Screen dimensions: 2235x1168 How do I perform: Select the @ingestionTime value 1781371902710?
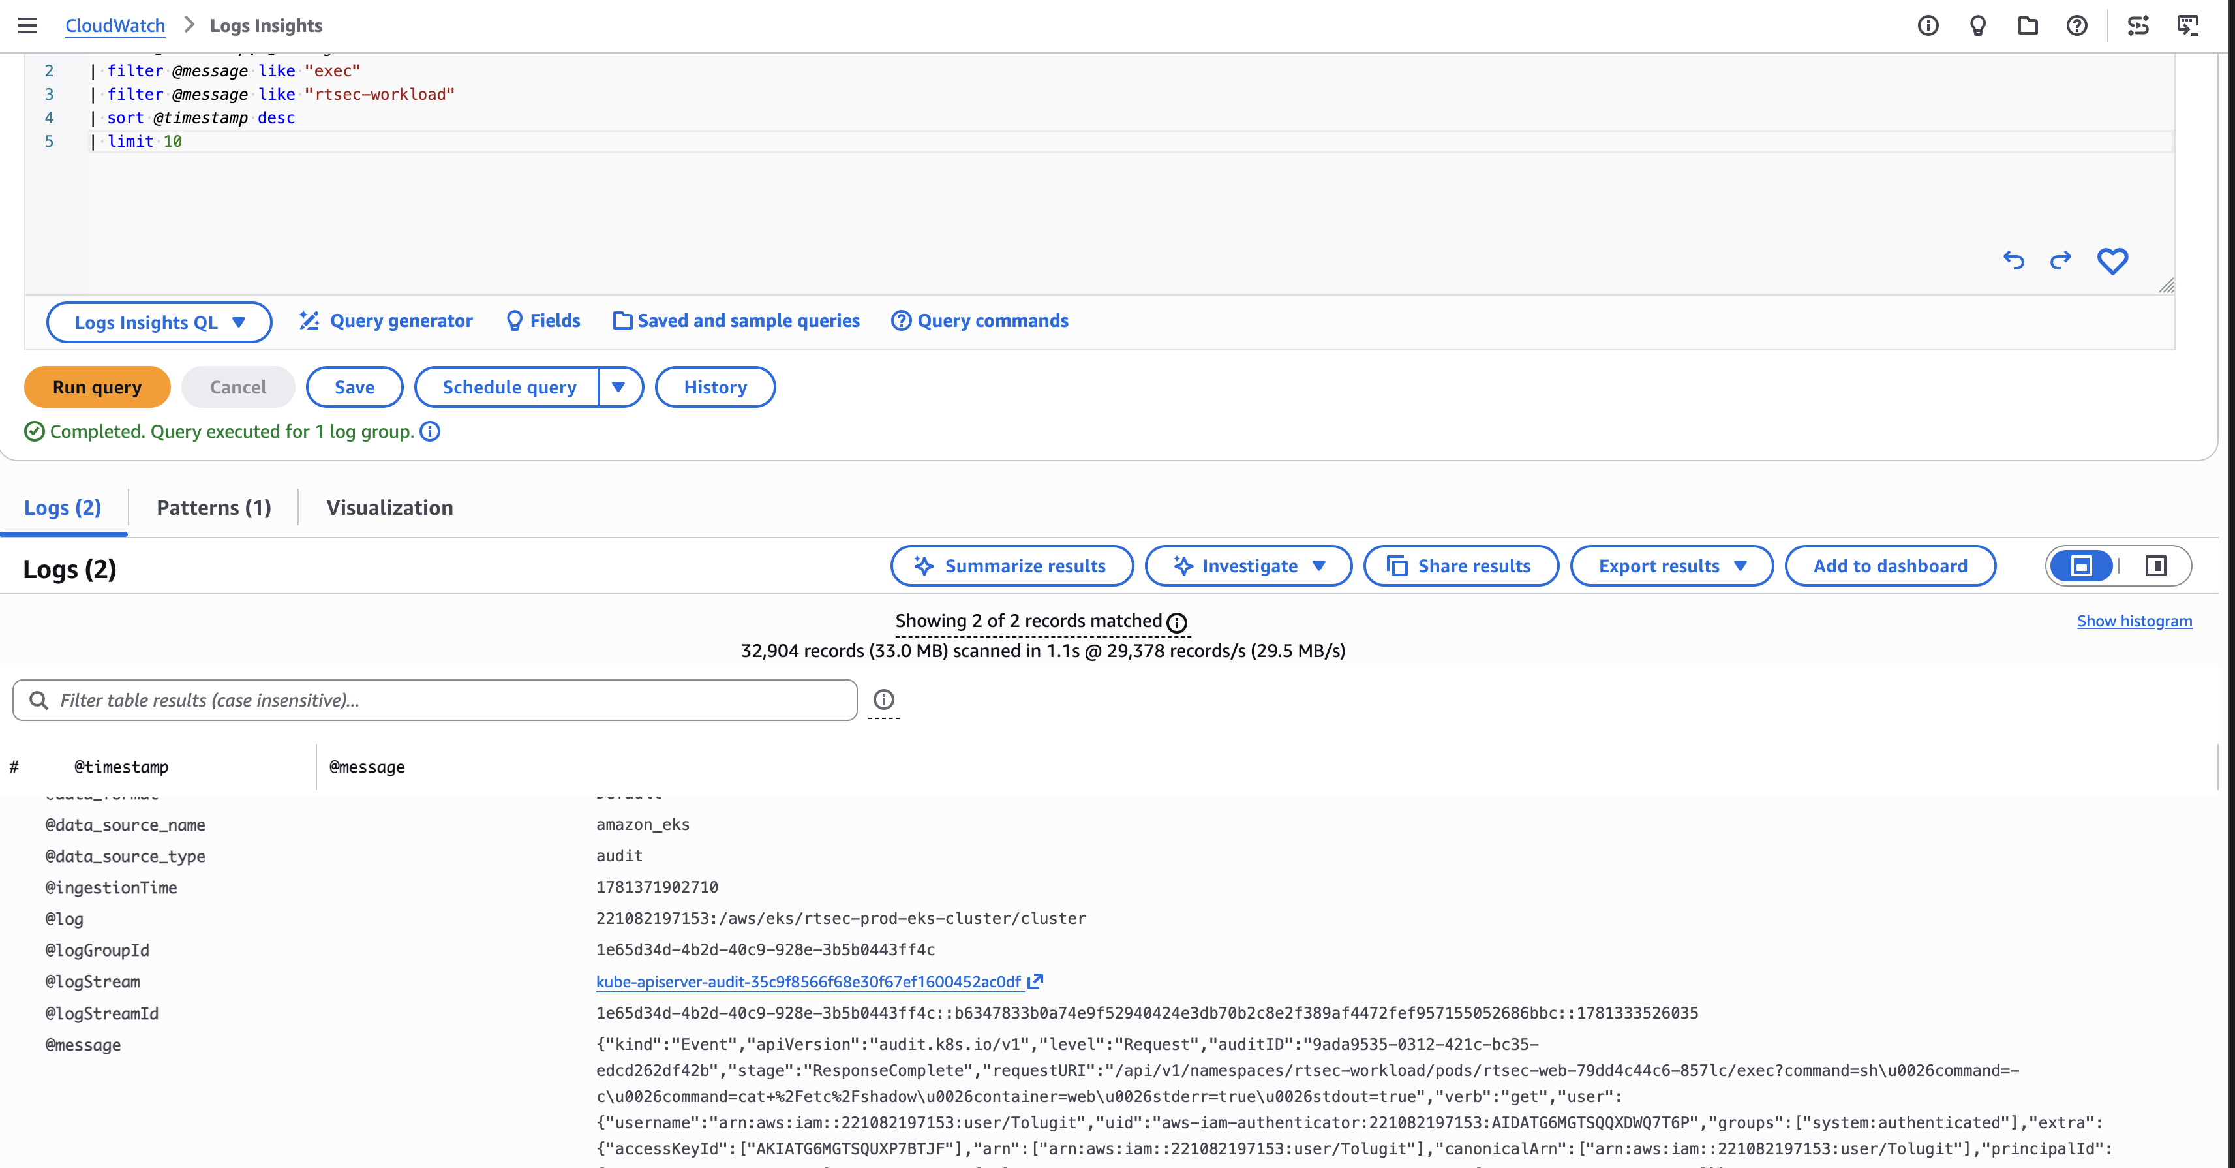[657, 887]
